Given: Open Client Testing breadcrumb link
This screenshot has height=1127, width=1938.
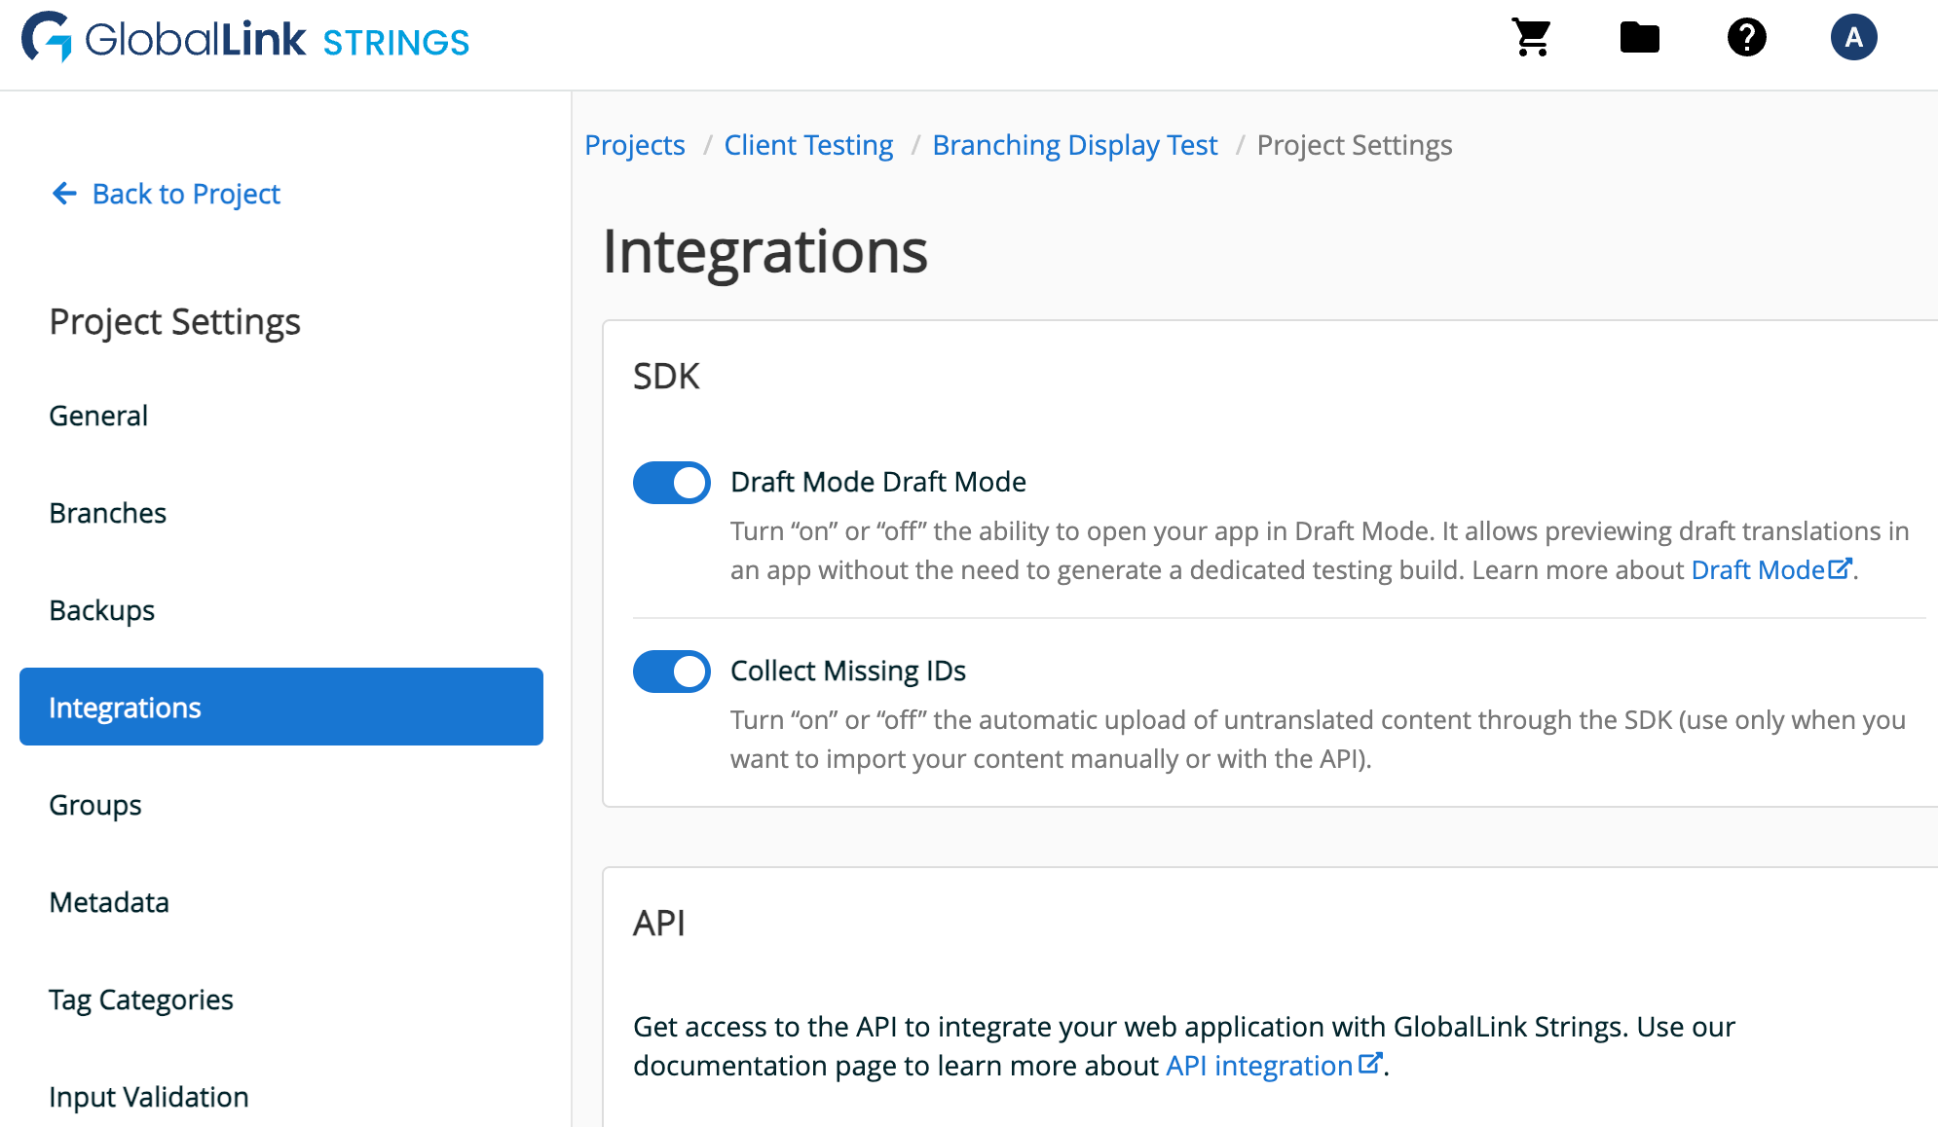Looking at the screenshot, I should click(x=808, y=145).
